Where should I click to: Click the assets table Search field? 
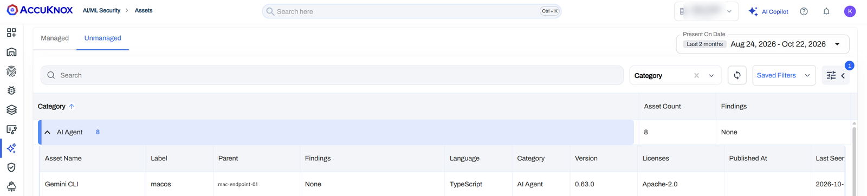click(x=332, y=75)
